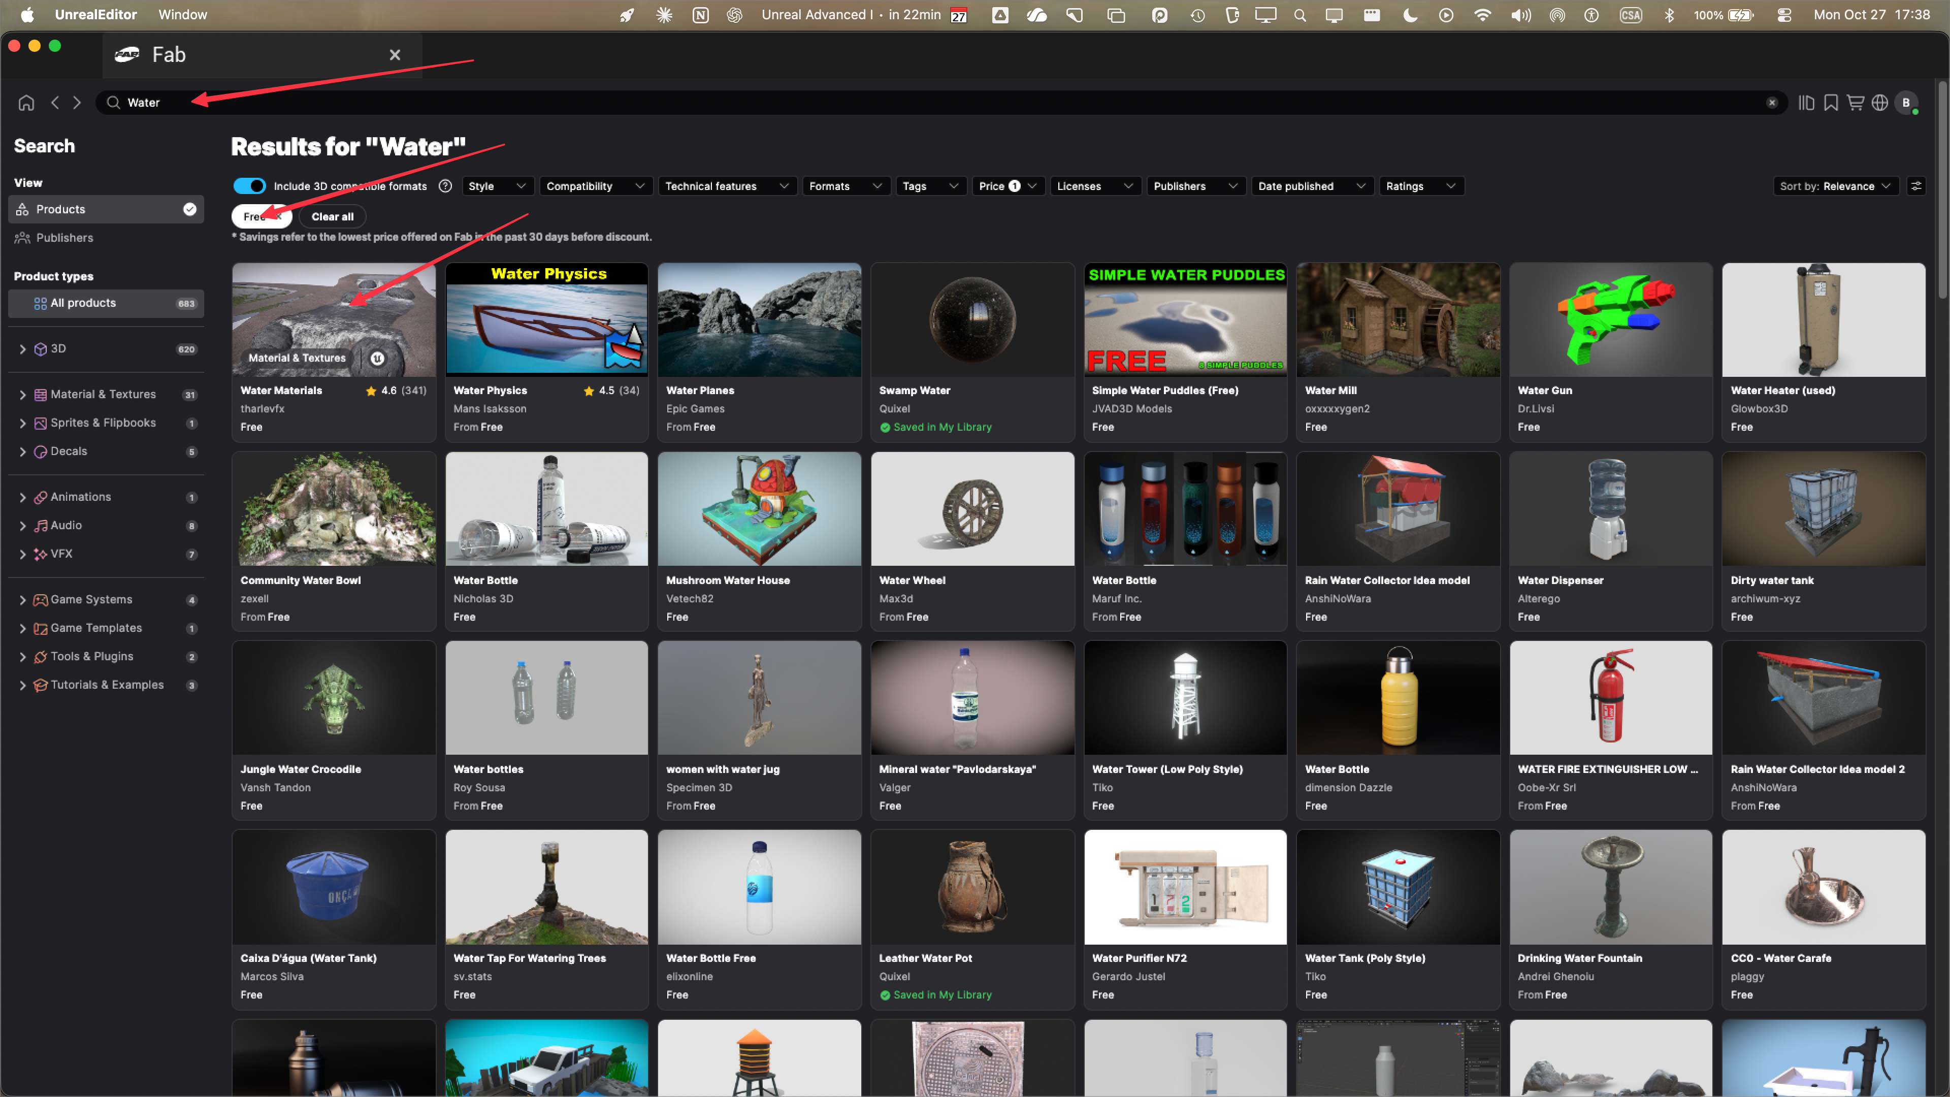Image resolution: width=1950 pixels, height=1097 pixels.
Task: Open the Water Physics product title
Action: point(490,391)
